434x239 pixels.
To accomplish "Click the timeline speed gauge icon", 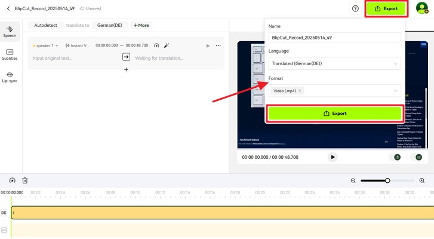I will point(12,180).
